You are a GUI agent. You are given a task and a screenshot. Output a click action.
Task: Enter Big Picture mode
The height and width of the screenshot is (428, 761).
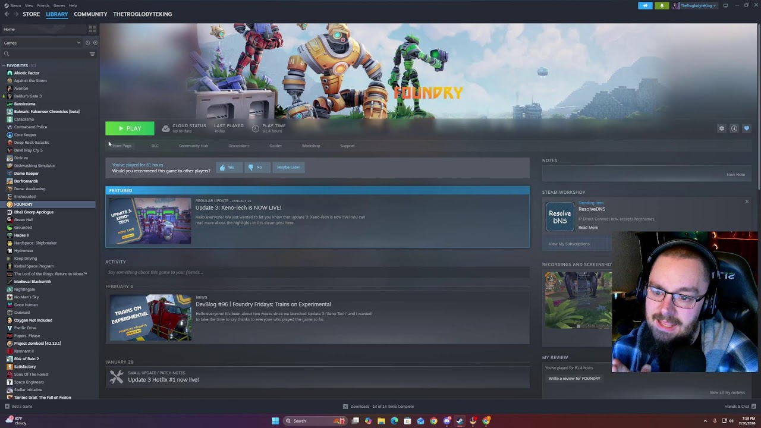[x=725, y=5]
